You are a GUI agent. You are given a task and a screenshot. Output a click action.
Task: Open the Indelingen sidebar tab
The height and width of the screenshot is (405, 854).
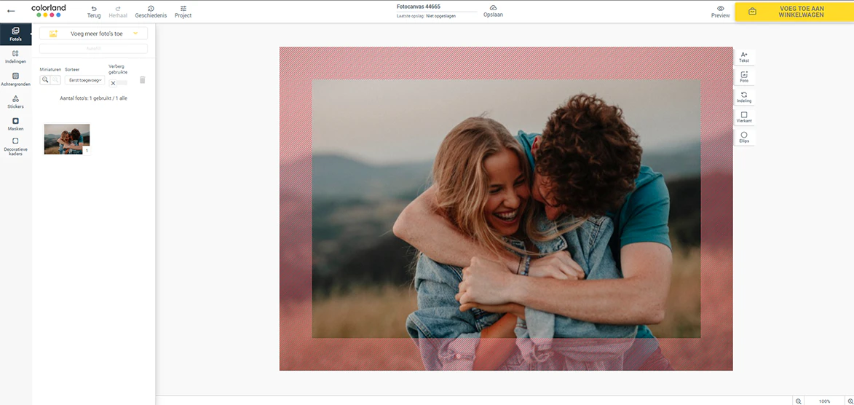pyautogui.click(x=15, y=58)
